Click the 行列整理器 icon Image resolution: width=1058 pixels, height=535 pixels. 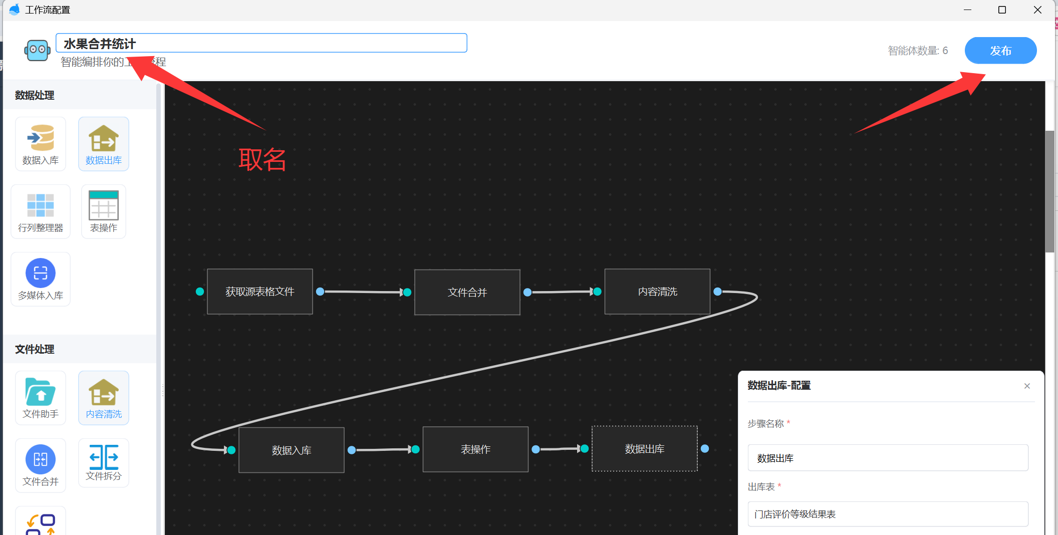point(41,211)
